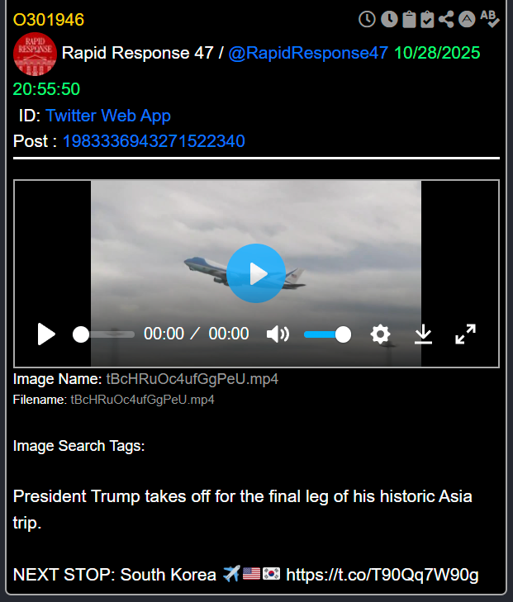Click the blank clipboard icon

click(x=408, y=18)
